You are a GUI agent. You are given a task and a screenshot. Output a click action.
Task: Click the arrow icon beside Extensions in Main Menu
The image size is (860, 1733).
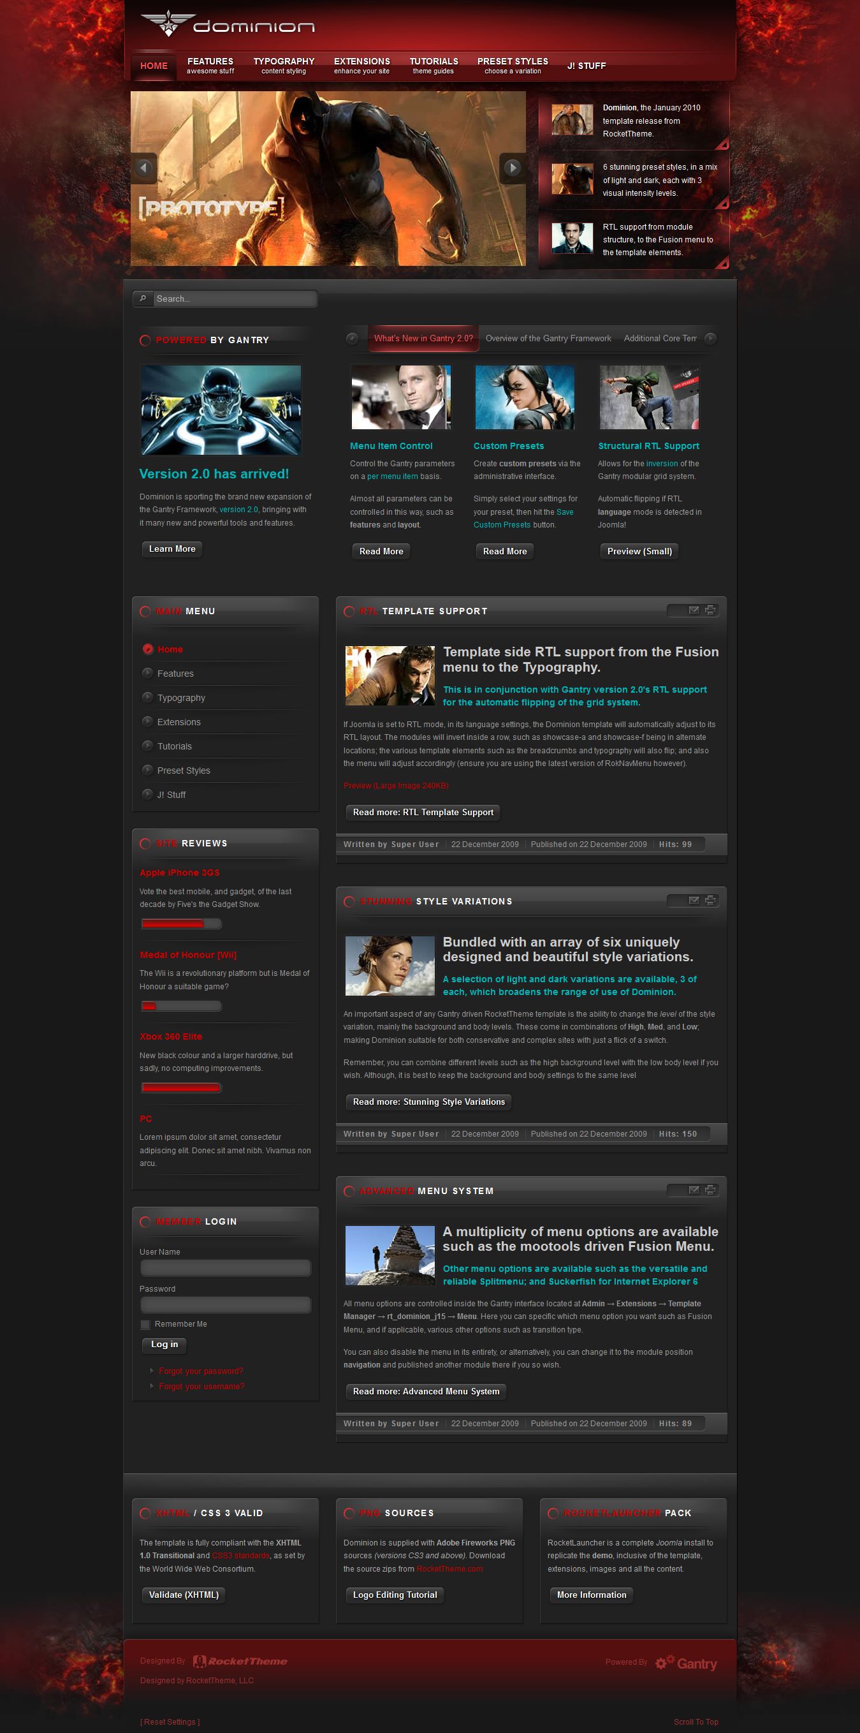[x=148, y=721]
